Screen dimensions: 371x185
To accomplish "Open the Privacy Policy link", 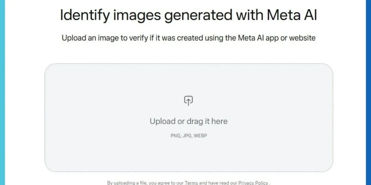I will tap(253, 183).
